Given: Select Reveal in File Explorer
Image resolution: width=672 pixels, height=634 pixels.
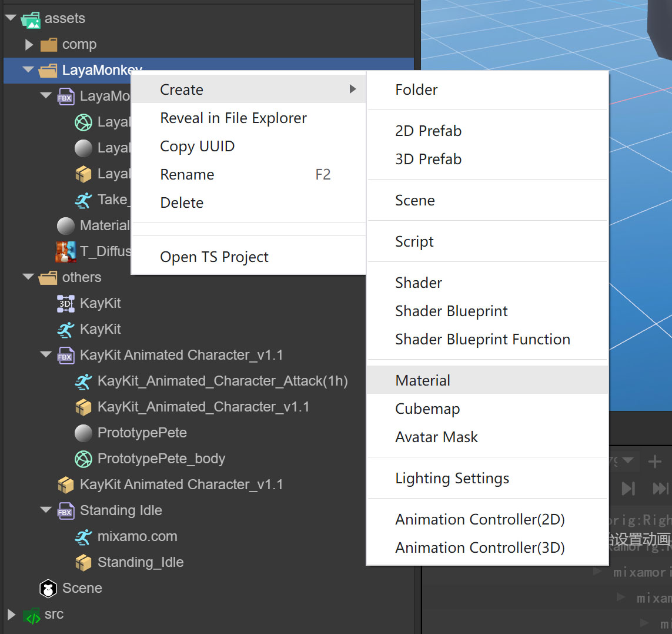Looking at the screenshot, I should pyautogui.click(x=233, y=118).
